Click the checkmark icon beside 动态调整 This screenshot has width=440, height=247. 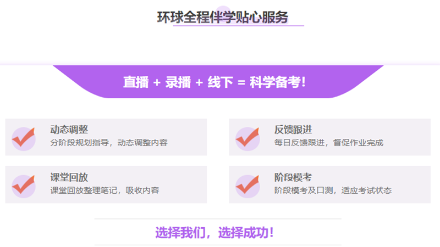pyautogui.click(x=24, y=139)
